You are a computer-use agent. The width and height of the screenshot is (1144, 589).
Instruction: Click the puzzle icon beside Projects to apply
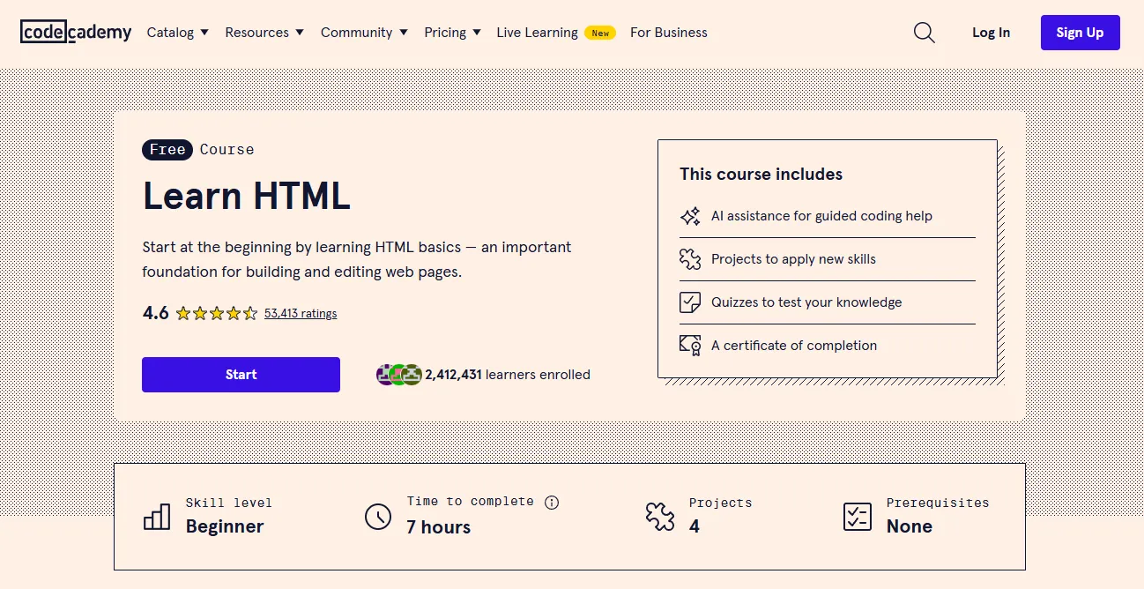pyautogui.click(x=690, y=259)
